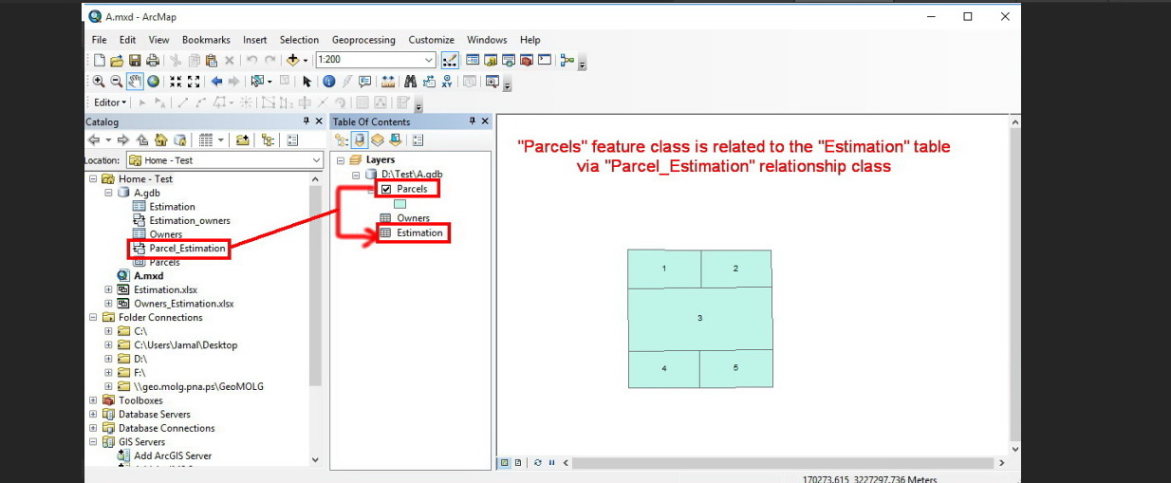This screenshot has width=1171, height=483.
Task: Click Catalog Connect To Folder icon
Action: pyautogui.click(x=242, y=139)
